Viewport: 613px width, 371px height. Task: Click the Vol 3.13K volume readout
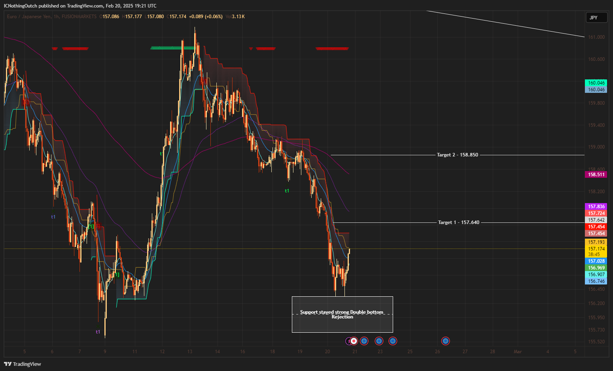pyautogui.click(x=235, y=17)
